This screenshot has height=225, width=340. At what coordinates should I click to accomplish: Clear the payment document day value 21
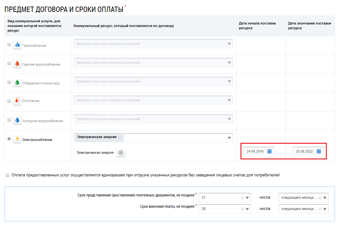[242, 198]
